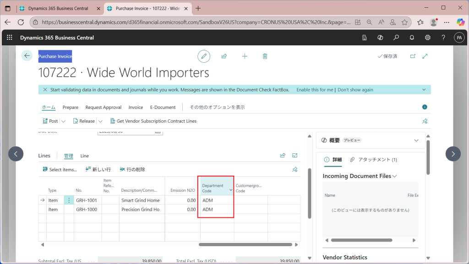
Task: Click the Smart Grind Home description cell
Action: [142, 200]
